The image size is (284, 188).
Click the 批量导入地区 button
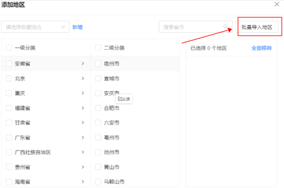tap(257, 27)
